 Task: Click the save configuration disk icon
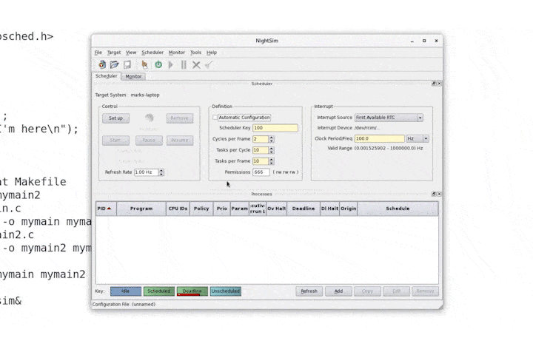(127, 65)
